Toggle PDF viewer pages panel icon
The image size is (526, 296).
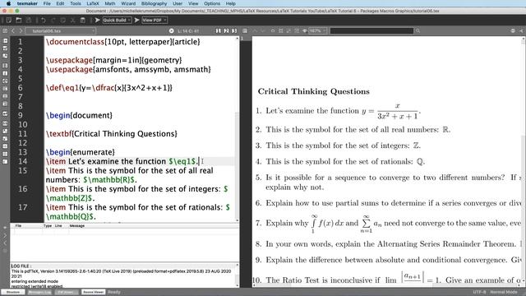pos(245,31)
